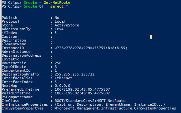The image size is (181, 113).
Task: Click the AddressFamily value IPv4
Action: tap(59, 29)
